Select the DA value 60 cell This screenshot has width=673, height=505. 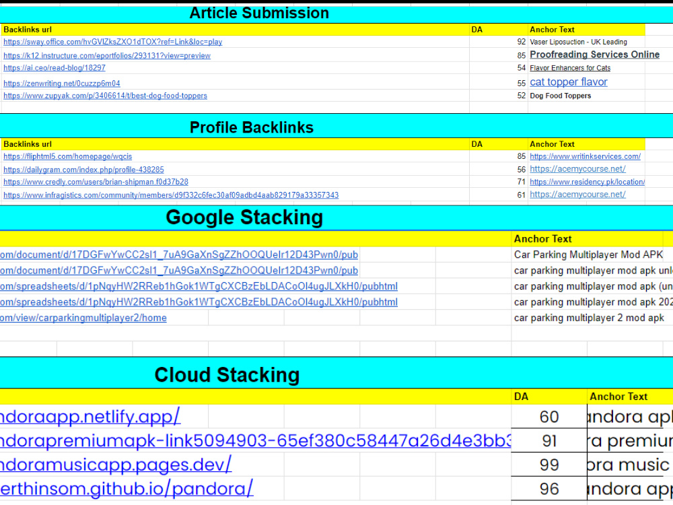549,417
